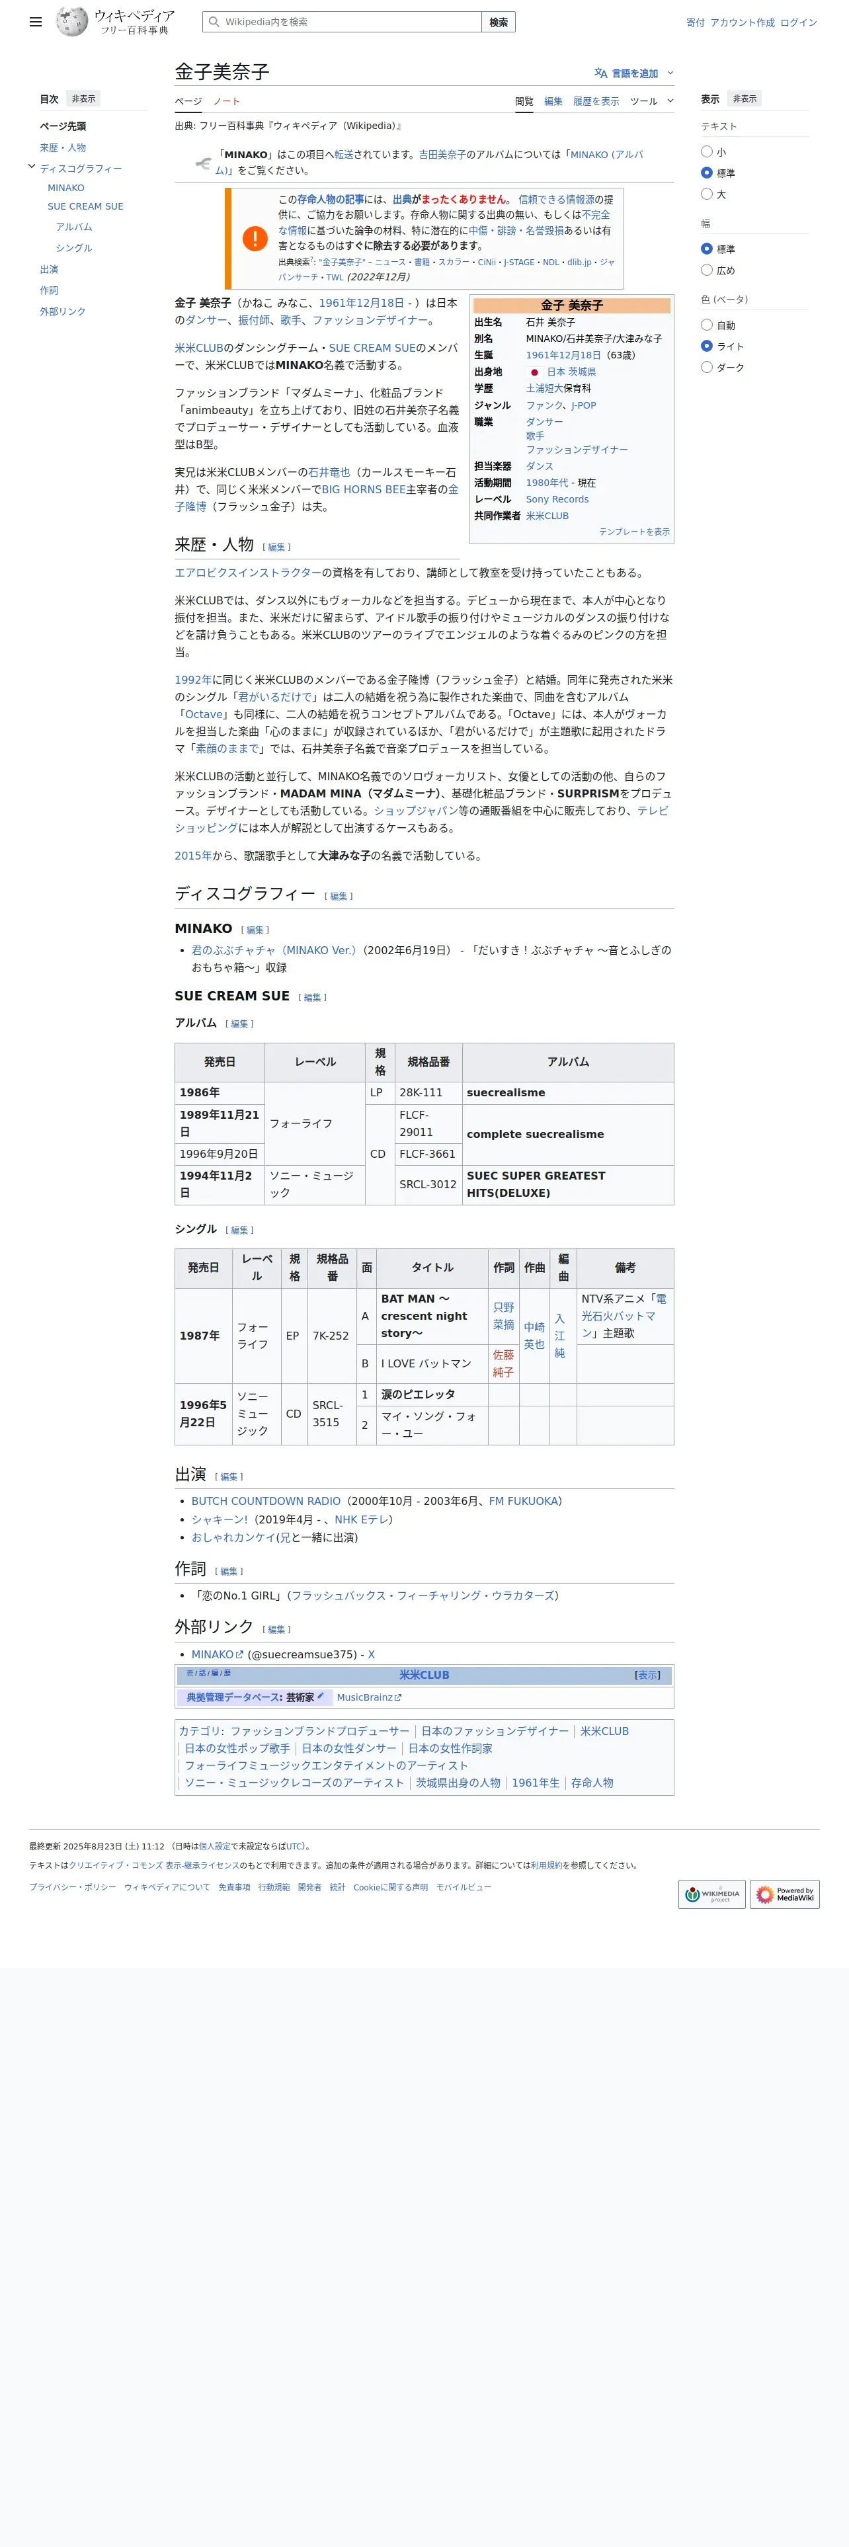Select light color ライト option
Viewport: 849px width, 2547px height.
click(x=707, y=346)
